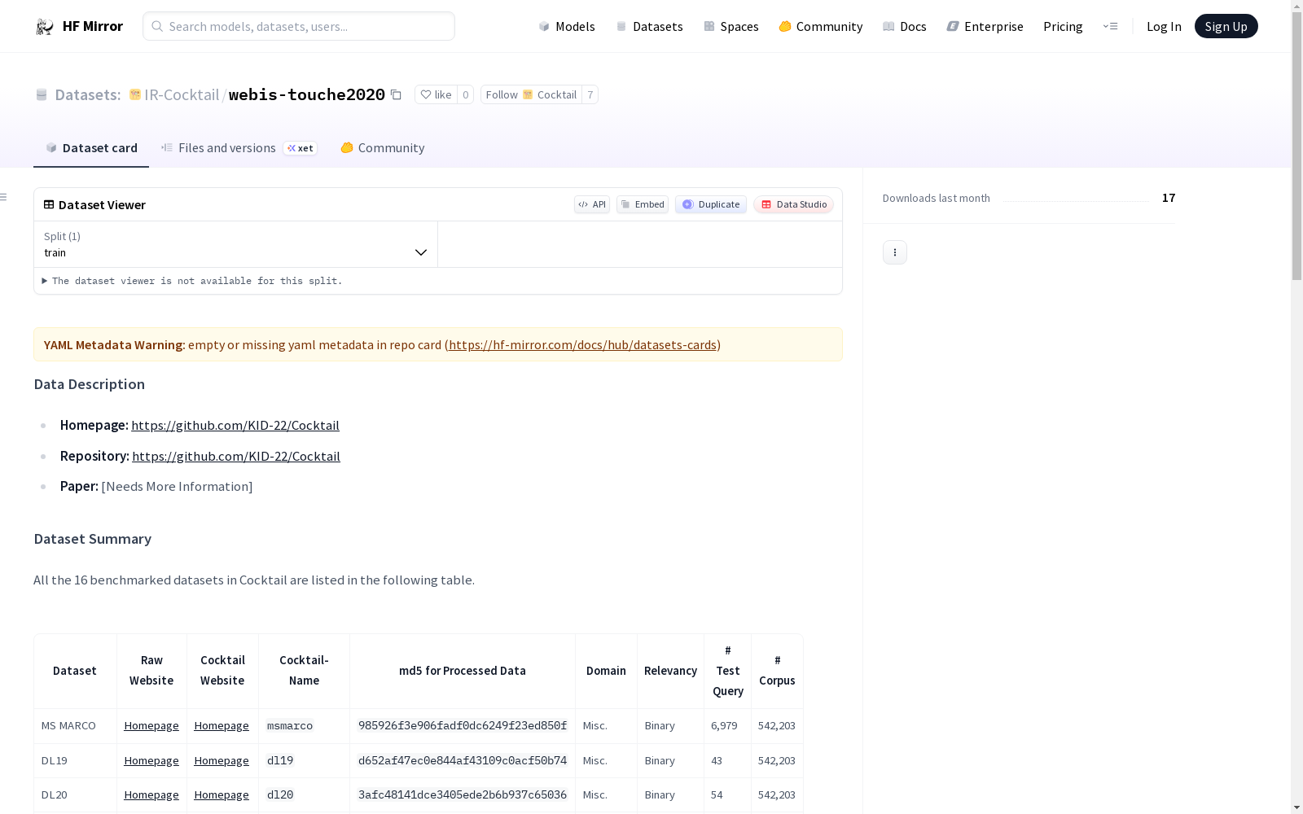Screen dimensions: 1303x814
Task: Click the md5 for Processed Data column header
Action: (463, 671)
